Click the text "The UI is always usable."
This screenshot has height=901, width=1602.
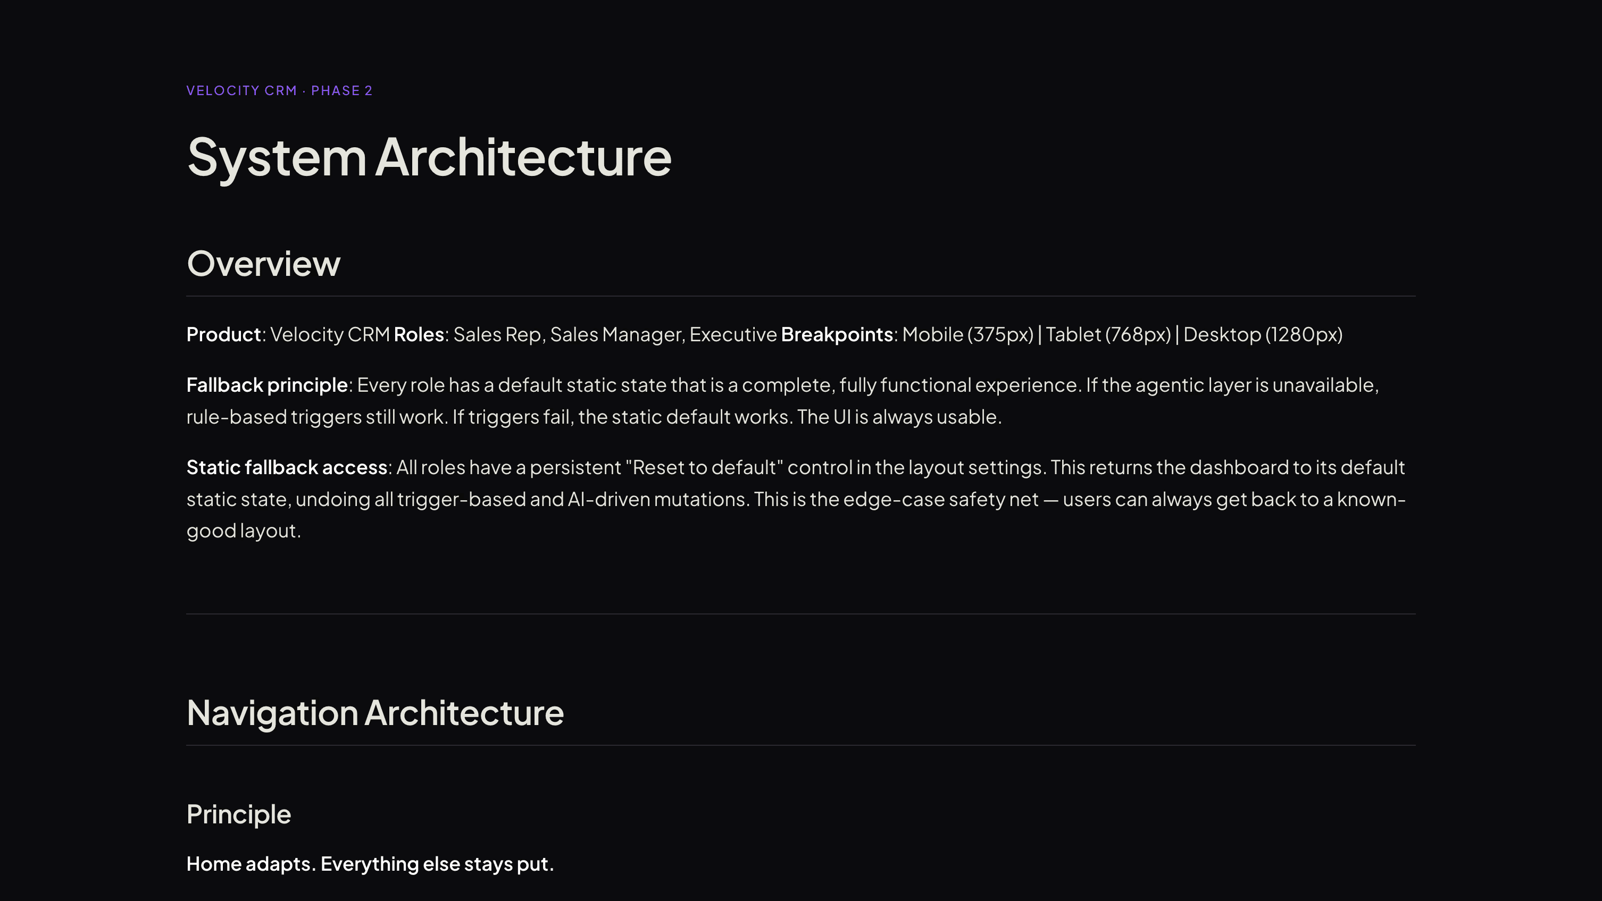click(x=899, y=416)
